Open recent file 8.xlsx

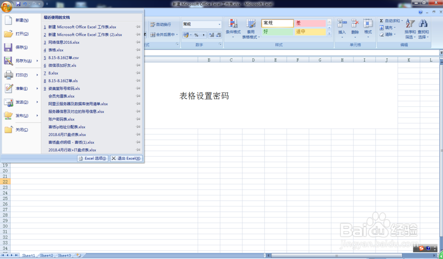click(x=53, y=73)
